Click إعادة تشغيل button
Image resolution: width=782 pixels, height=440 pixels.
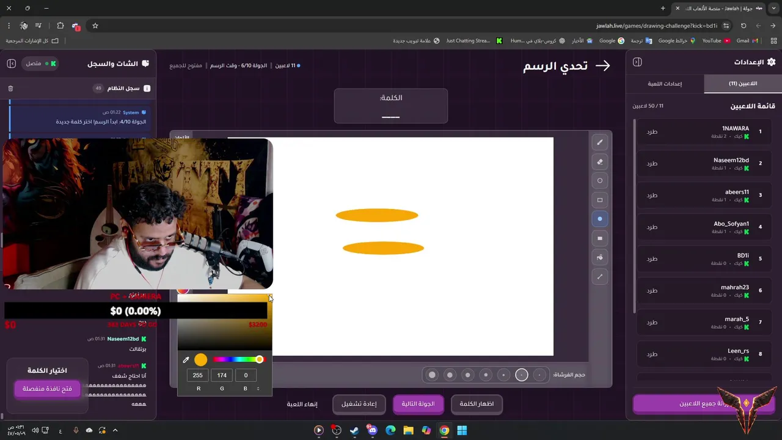(359, 404)
